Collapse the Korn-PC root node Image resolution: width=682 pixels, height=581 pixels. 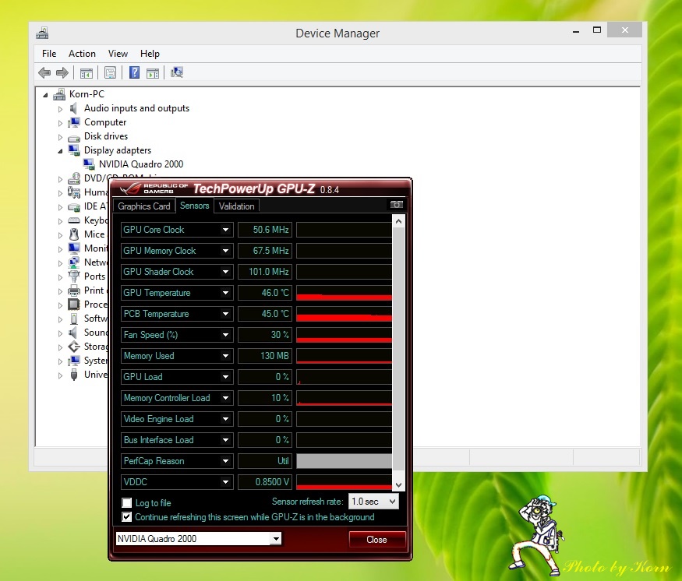[45, 95]
